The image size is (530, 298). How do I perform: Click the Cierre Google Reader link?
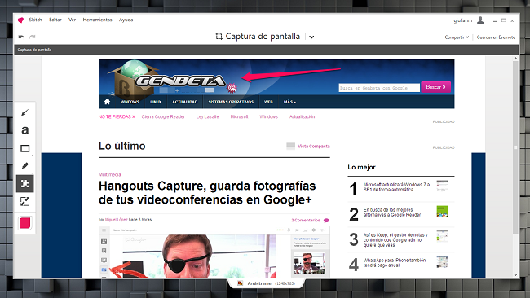(163, 116)
